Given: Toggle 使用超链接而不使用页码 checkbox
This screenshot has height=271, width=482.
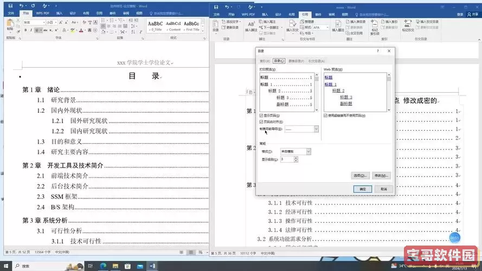Looking at the screenshot, I should pyautogui.click(x=326, y=115).
